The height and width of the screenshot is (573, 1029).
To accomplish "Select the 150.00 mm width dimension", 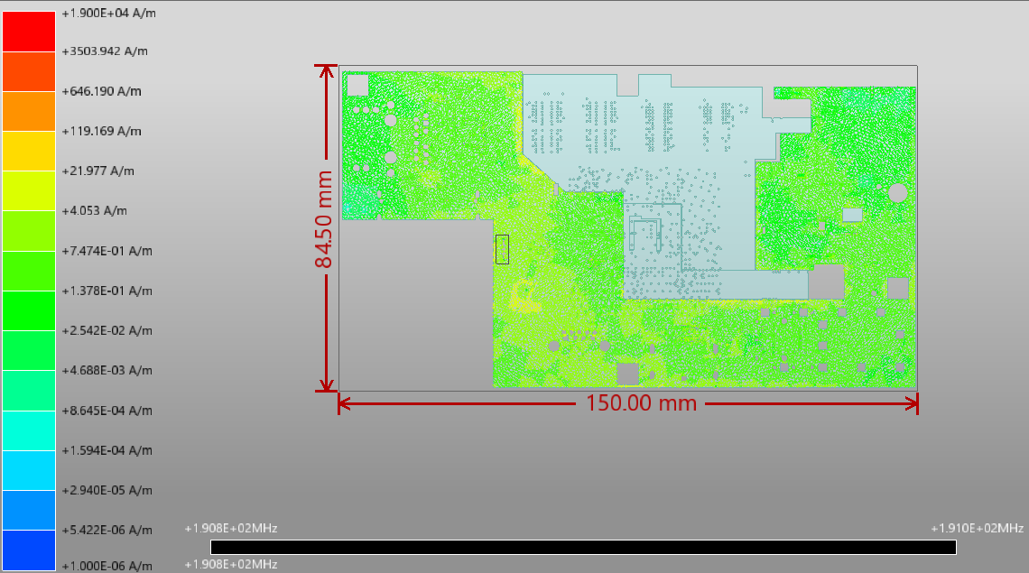I will [642, 403].
